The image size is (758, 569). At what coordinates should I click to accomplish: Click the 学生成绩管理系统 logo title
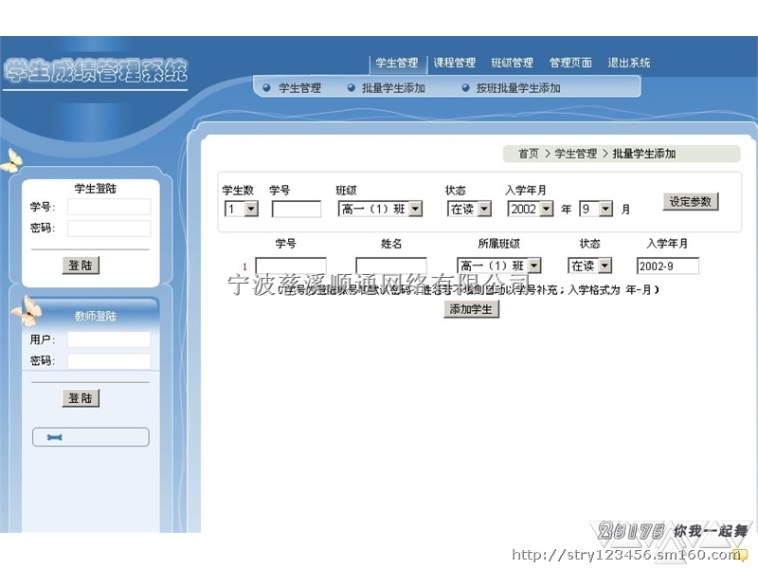96,71
